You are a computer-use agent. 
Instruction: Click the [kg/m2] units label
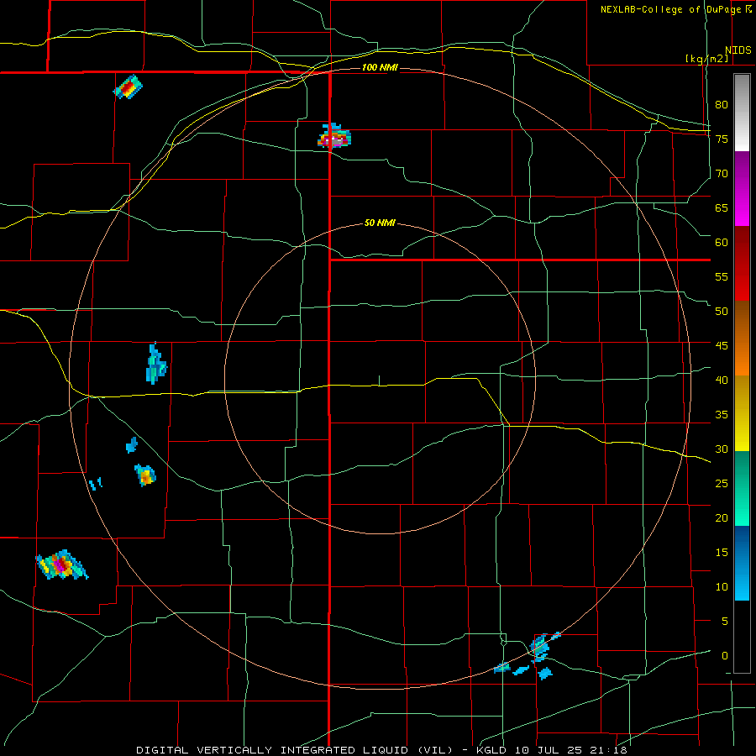[x=706, y=59]
